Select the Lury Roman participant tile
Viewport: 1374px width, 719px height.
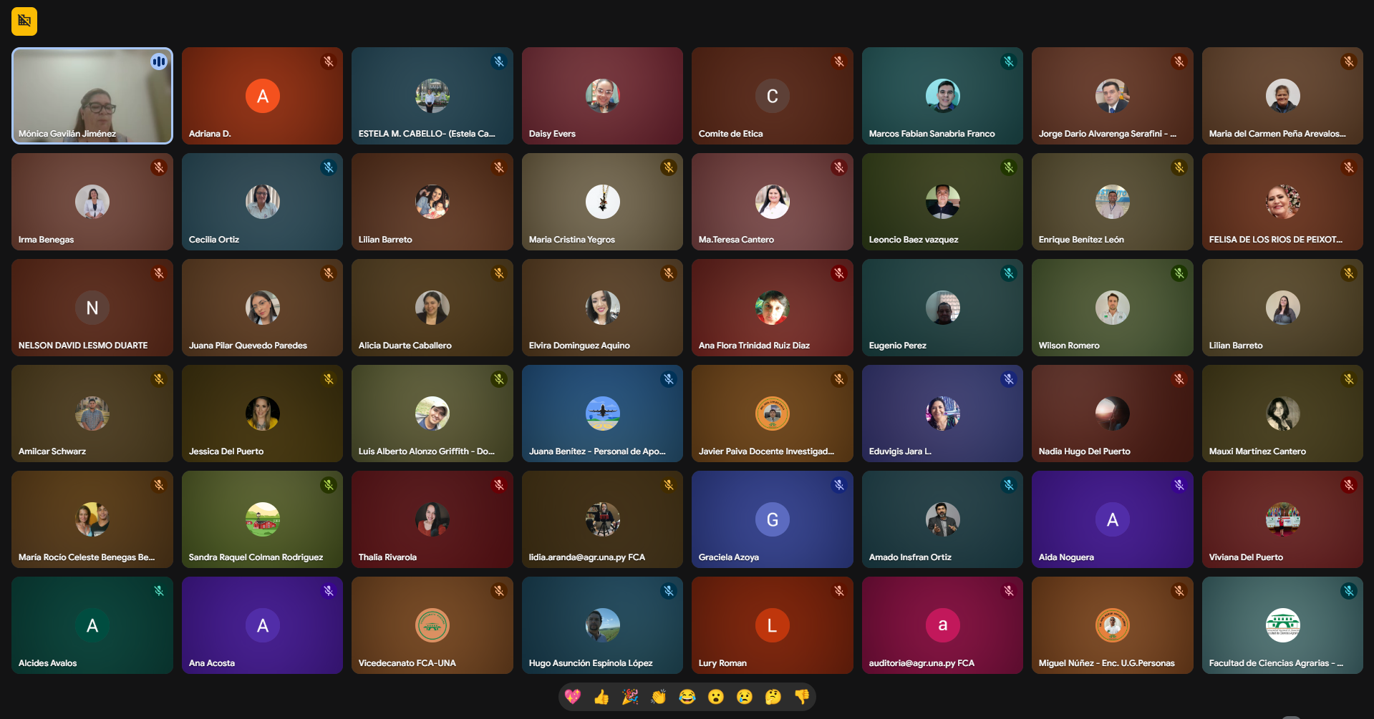(772, 625)
